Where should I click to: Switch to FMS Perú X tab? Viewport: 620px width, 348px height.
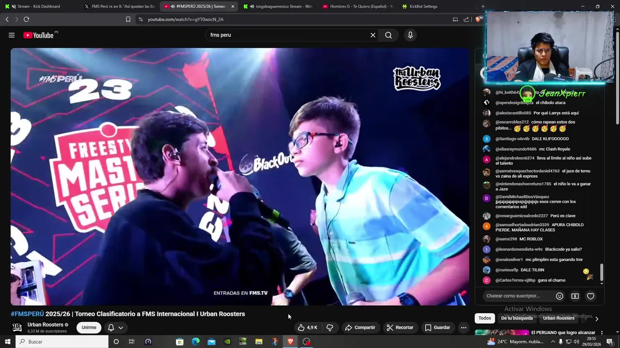[x=119, y=6]
